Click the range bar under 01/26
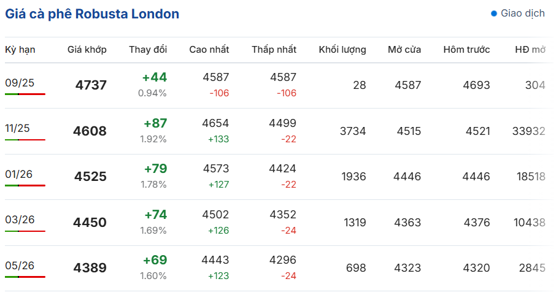The image size is (556, 295). pos(25,185)
